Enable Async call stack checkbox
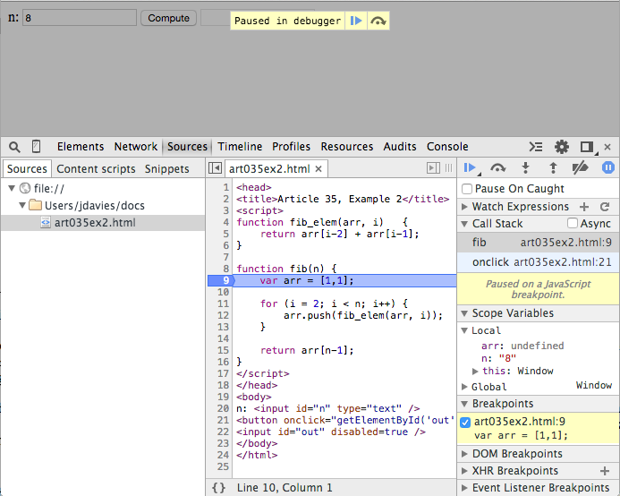Image resolution: width=620 pixels, height=496 pixels. coord(573,223)
